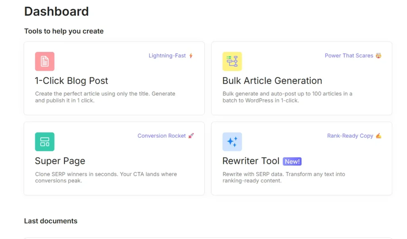This screenshot has width=407, height=239.
Task: Click the Rank-Ready Copy tag label
Action: (350, 135)
